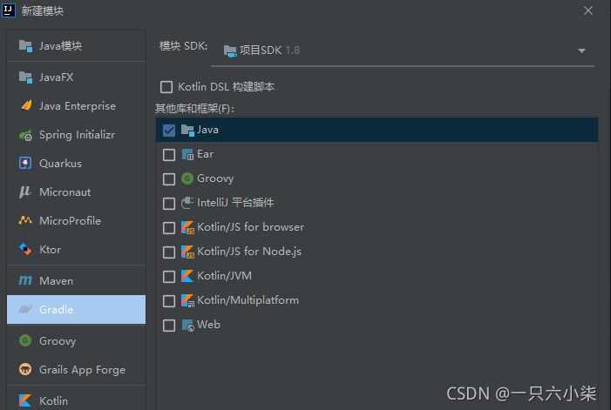Click the Kotlin/JVM icon

pos(187,276)
